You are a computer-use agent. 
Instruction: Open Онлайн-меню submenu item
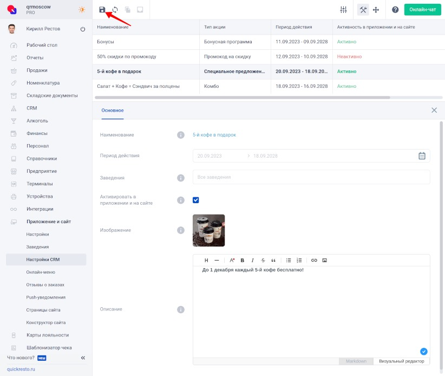coord(41,272)
